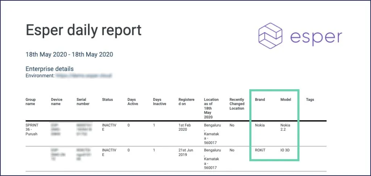The height and width of the screenshot is (176, 371).
Task: Click "No" changed location in the Nokia row
Action: click(x=232, y=125)
